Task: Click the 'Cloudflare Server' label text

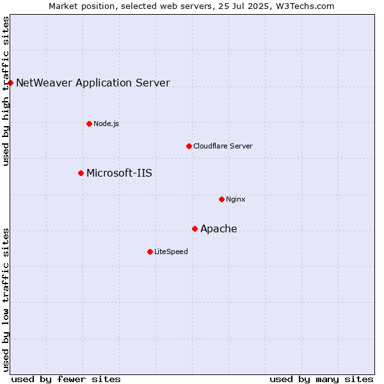Action: pyautogui.click(x=223, y=146)
